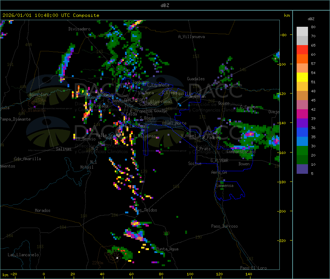Click the 'Bowen' map label
Image resolution: width=330 pixels, height=279 pixels.
pos(244,164)
